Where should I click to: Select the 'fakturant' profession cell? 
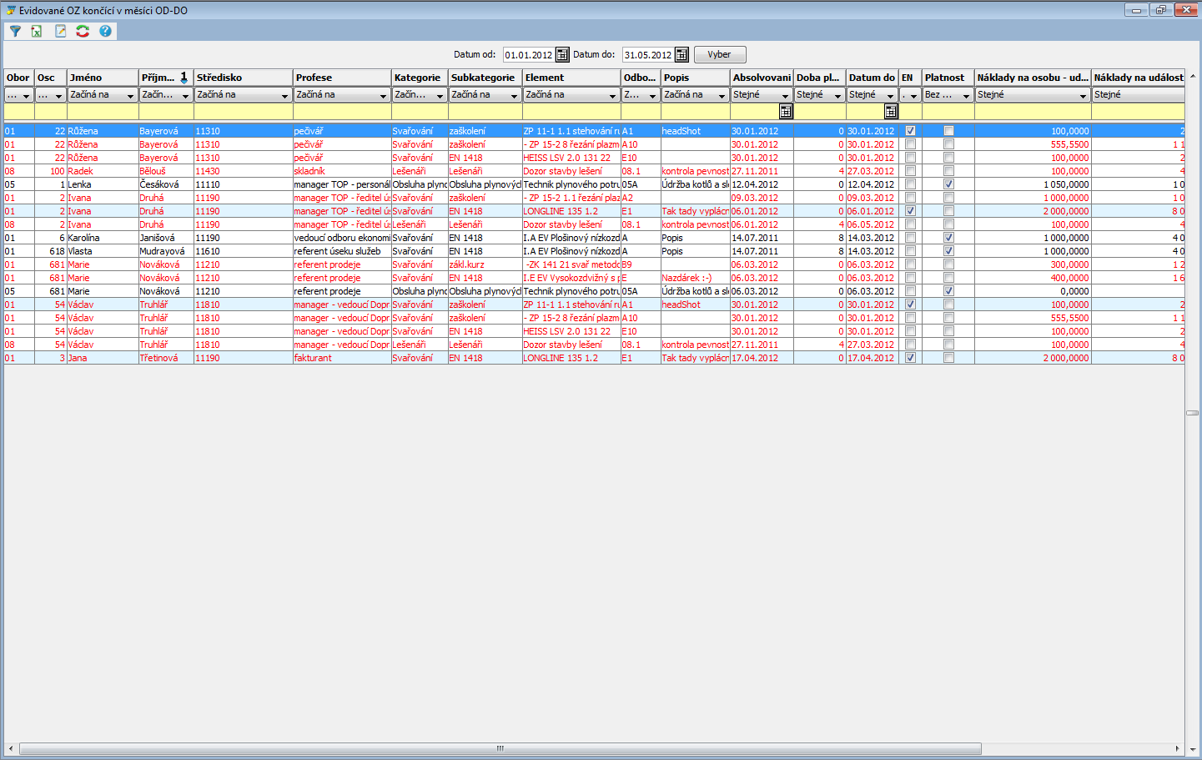pos(342,358)
